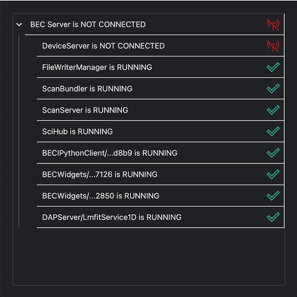The height and width of the screenshot is (297, 297).
Task: Click the DeviceServer not connected icon
Action: click(x=273, y=46)
